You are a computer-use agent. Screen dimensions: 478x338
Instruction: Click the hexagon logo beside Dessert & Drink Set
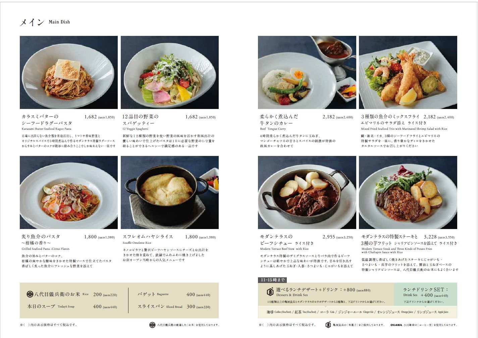click(270, 291)
